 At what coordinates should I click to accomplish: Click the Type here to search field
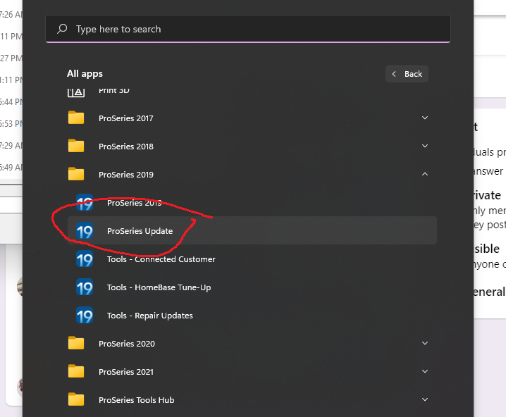pyautogui.click(x=247, y=29)
